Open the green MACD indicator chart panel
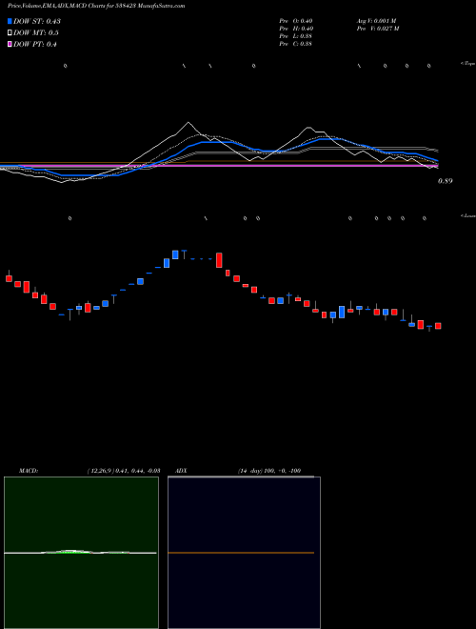The height and width of the screenshot is (629, 476). pyautogui.click(x=81, y=553)
